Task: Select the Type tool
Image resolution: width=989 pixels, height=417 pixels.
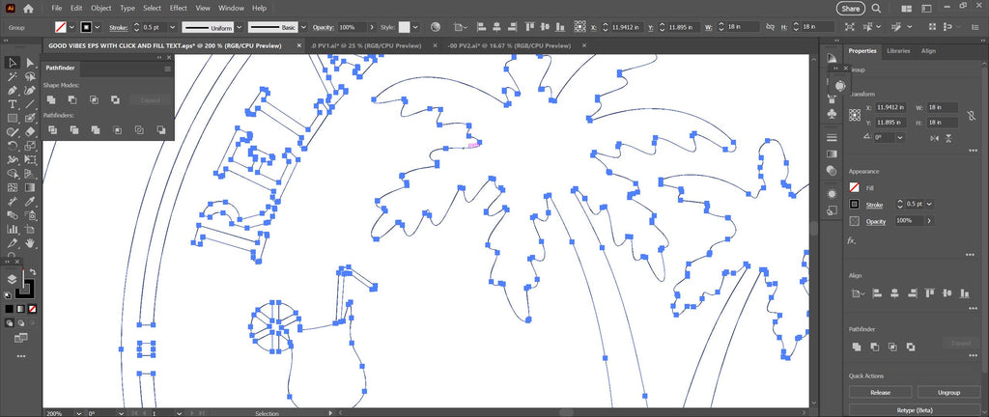Action: (12, 104)
